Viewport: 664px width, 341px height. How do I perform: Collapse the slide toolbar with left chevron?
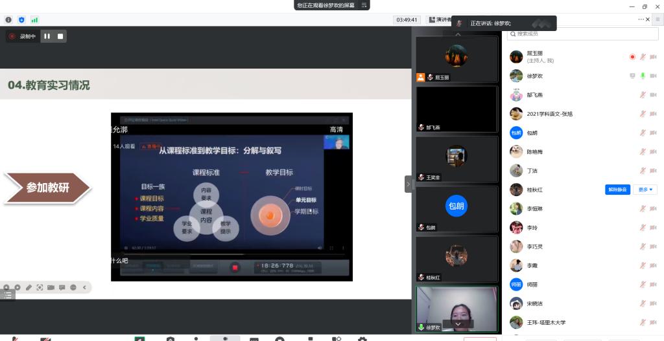[84, 287]
